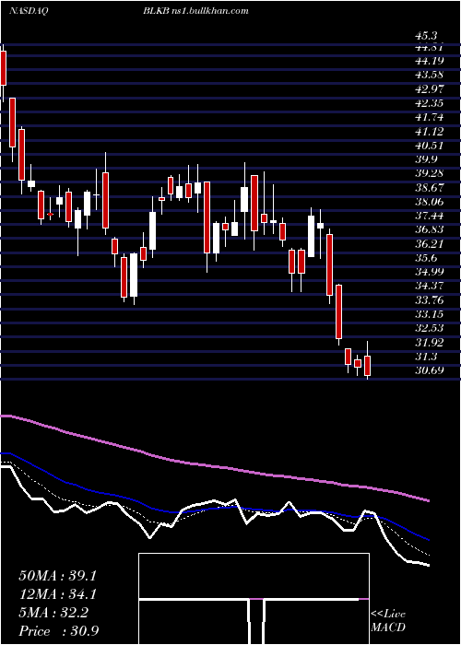Click the 38.06 price axis label
The height and width of the screenshot is (645, 461).
[430, 202]
